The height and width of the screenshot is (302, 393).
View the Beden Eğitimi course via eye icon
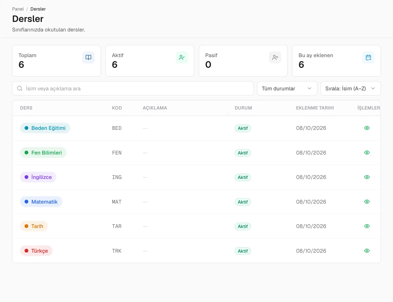click(x=367, y=128)
